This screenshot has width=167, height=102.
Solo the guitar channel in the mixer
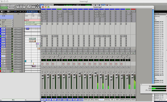coord(100,67)
